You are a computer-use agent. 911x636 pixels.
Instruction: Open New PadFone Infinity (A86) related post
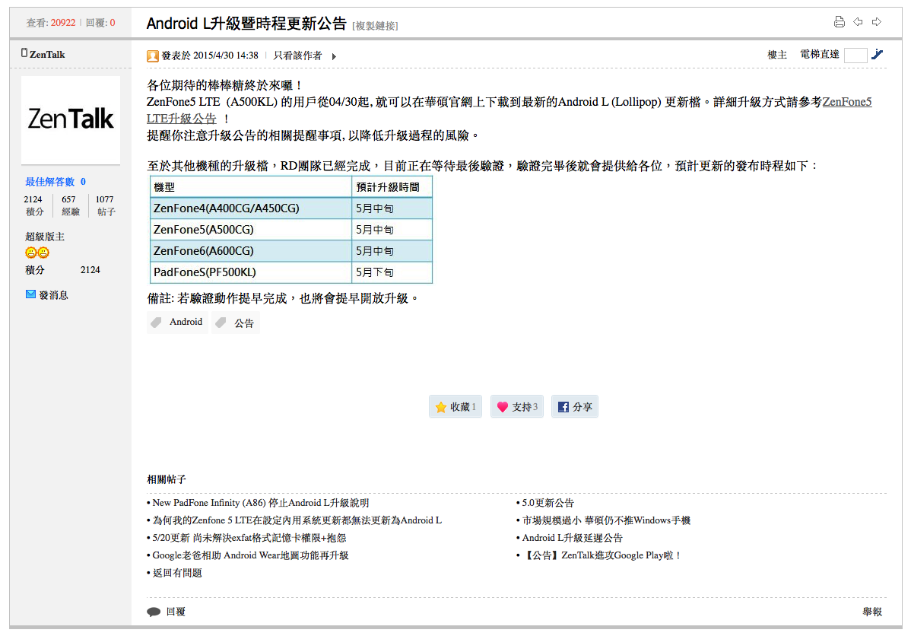point(260,503)
